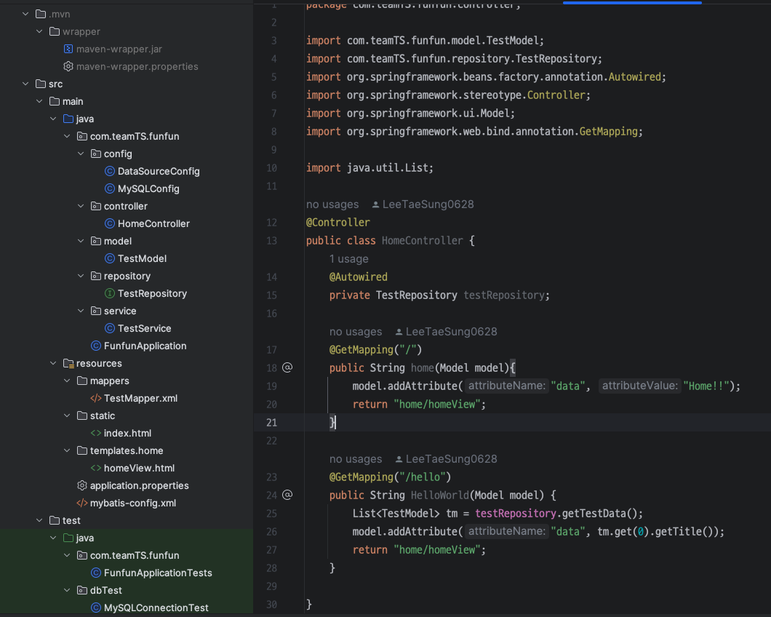The width and height of the screenshot is (771, 617).
Task: Click the repository package icon
Action: [96, 276]
